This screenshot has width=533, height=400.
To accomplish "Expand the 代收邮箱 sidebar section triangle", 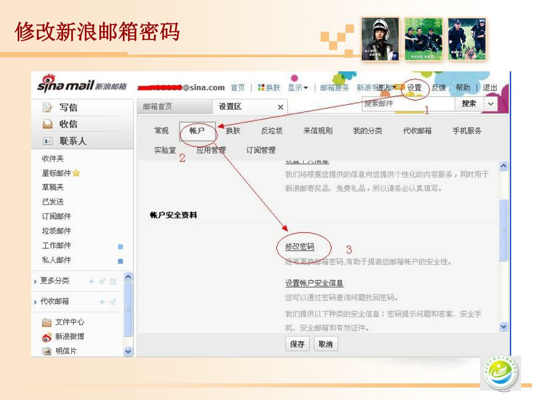I will tap(35, 302).
